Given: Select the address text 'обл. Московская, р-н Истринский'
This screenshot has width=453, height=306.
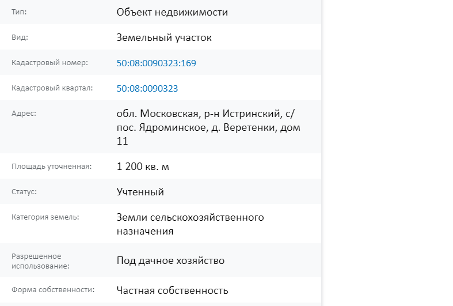Looking at the screenshot, I should [199, 114].
